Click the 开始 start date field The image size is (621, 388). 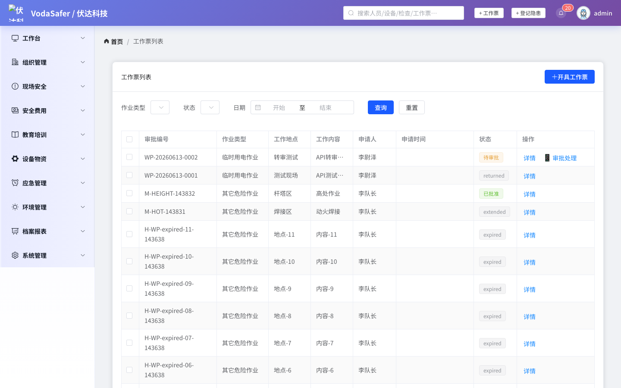(279, 107)
